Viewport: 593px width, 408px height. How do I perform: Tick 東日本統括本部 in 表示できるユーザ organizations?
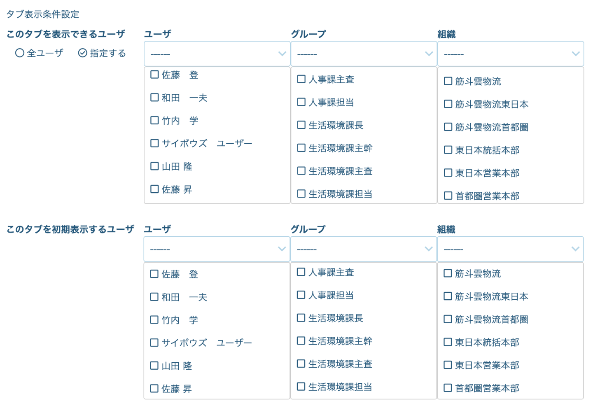coord(448,150)
